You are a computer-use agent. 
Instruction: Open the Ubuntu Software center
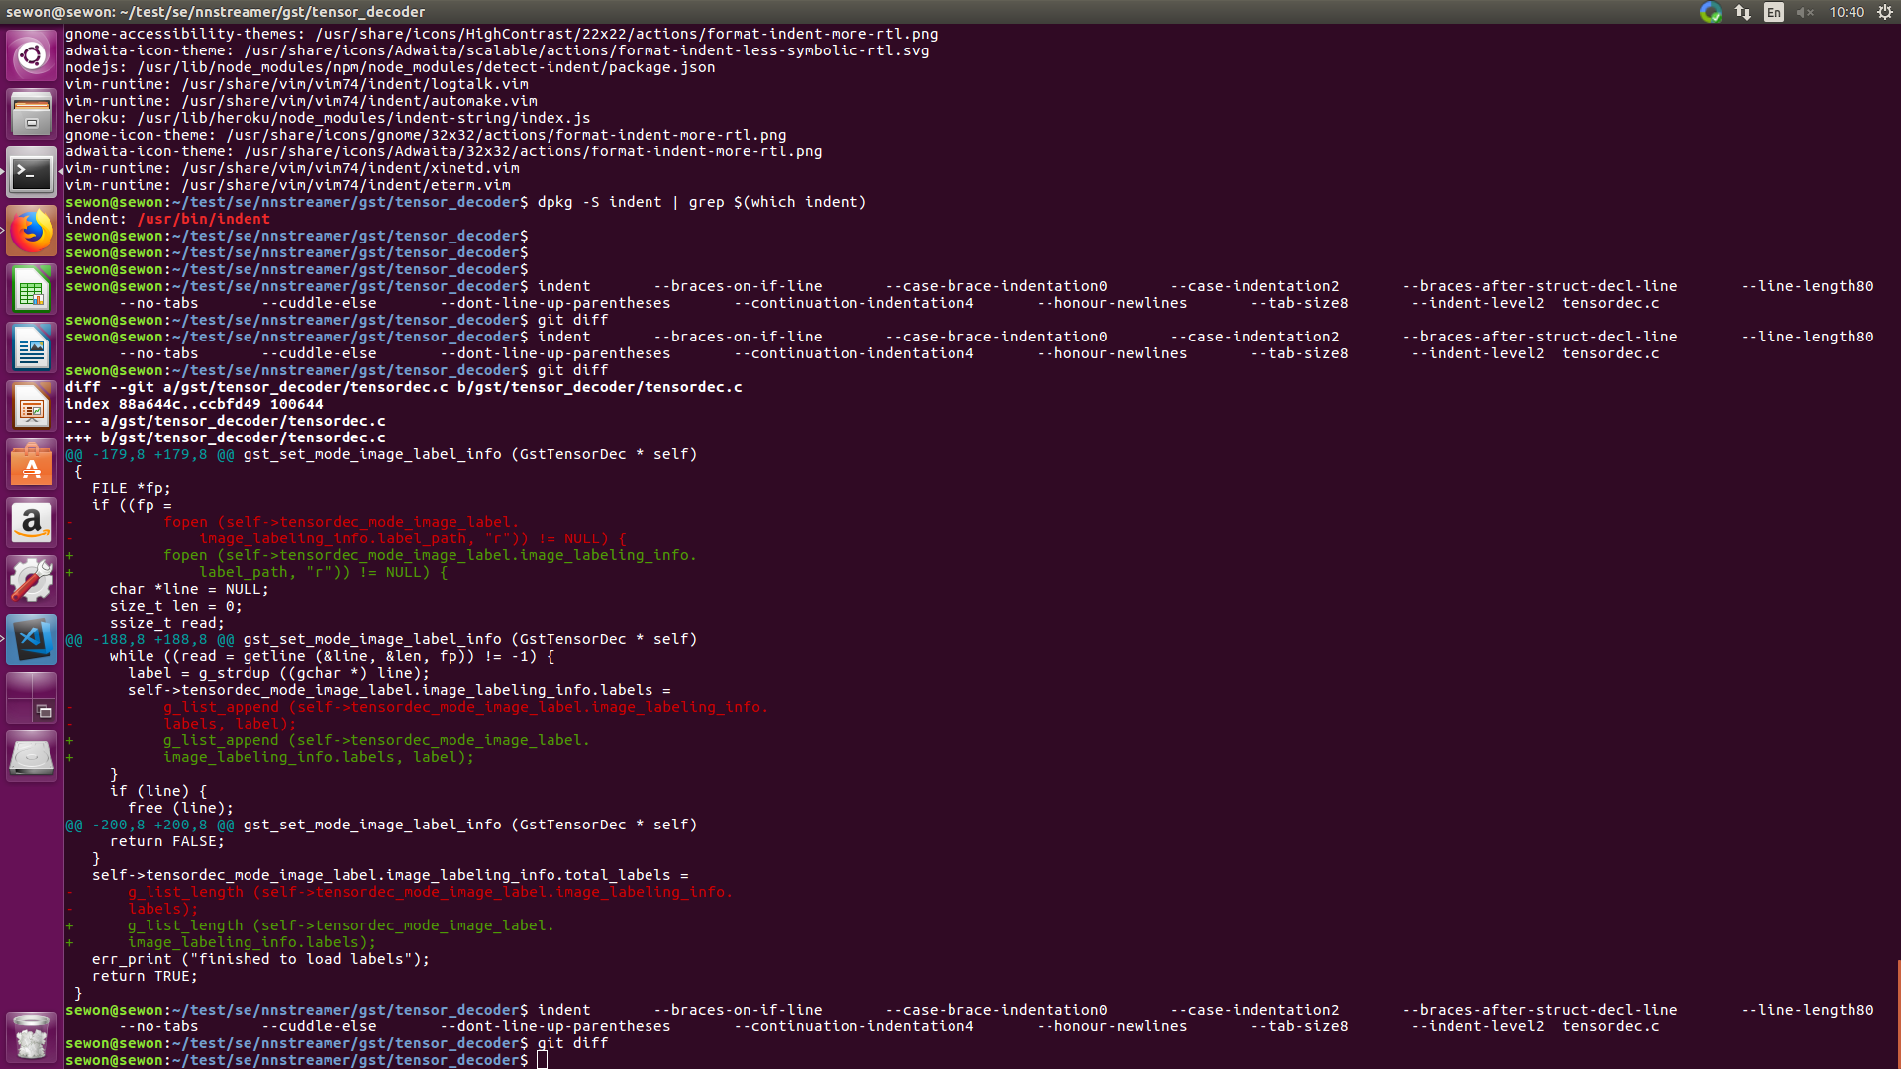pyautogui.click(x=32, y=465)
